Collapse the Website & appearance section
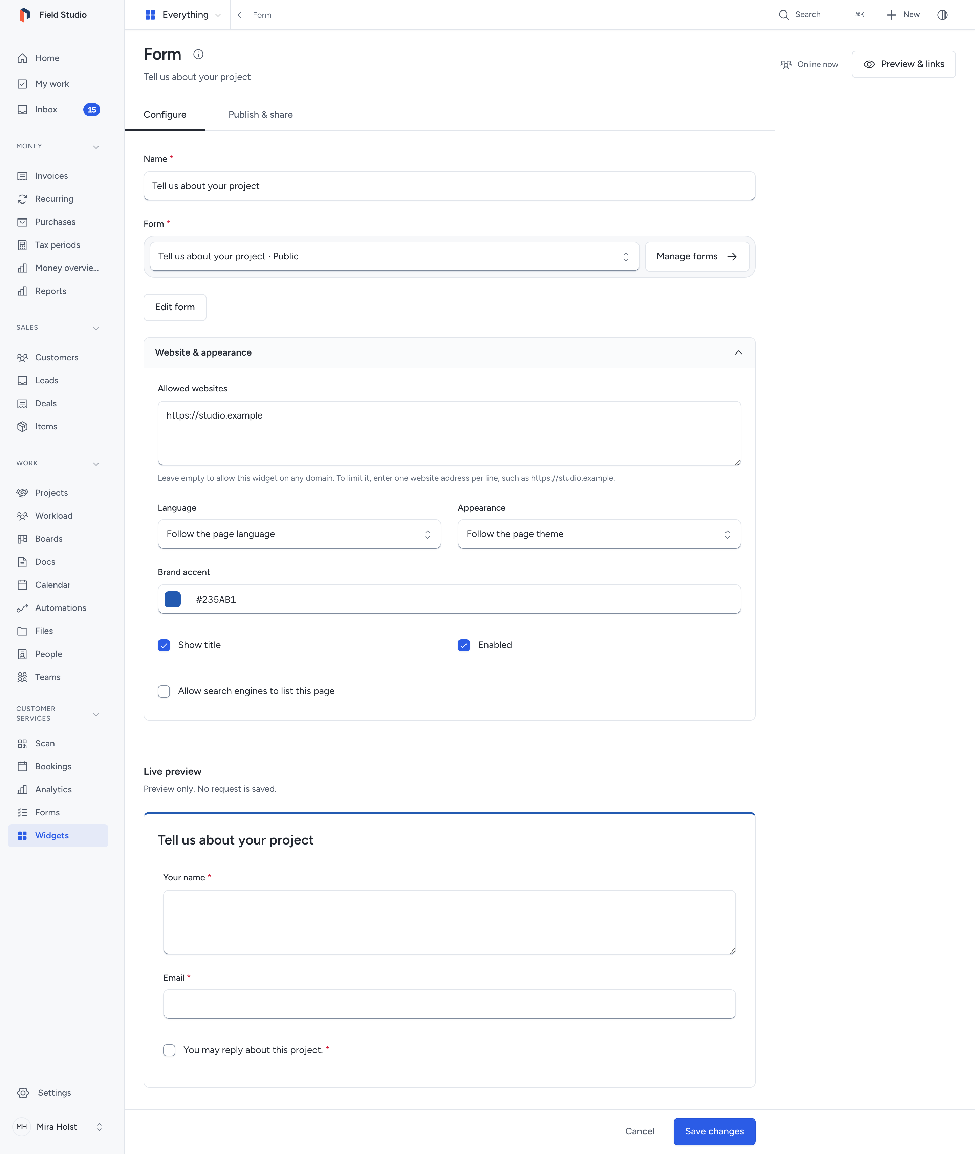This screenshot has height=1154, width=975. (x=449, y=353)
